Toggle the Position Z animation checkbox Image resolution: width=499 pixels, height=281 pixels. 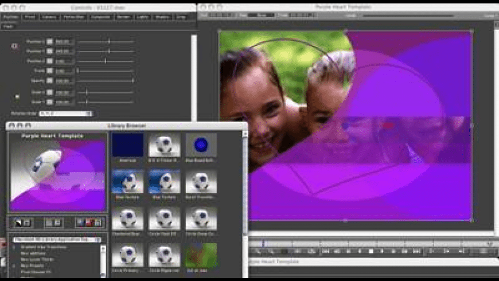pyautogui.click(x=50, y=61)
